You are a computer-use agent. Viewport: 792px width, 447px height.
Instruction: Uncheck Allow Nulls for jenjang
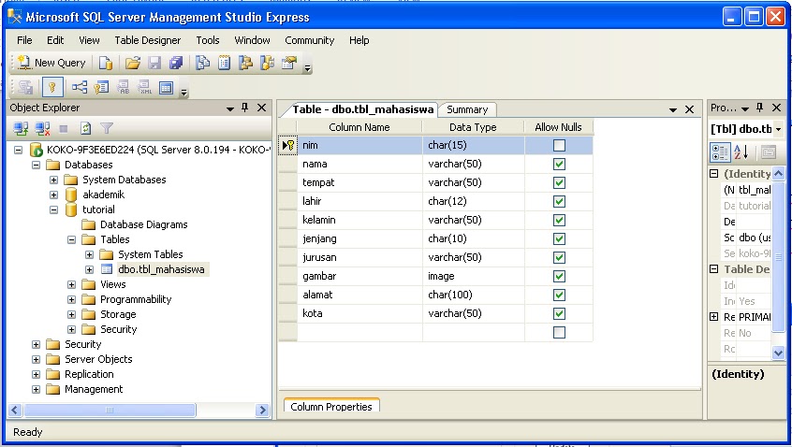pyautogui.click(x=559, y=238)
